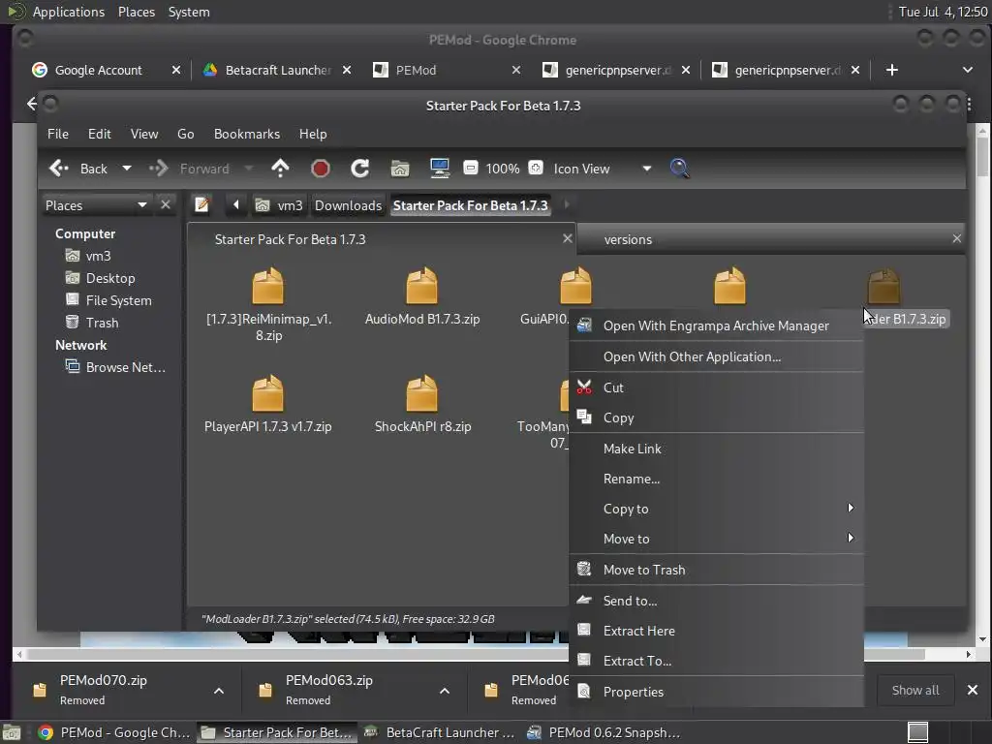Open the file manager Go menu
Image resolution: width=992 pixels, height=744 pixels.
[185, 134]
